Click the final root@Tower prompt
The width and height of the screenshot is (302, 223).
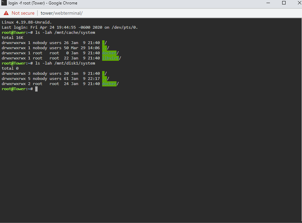pos(17,89)
